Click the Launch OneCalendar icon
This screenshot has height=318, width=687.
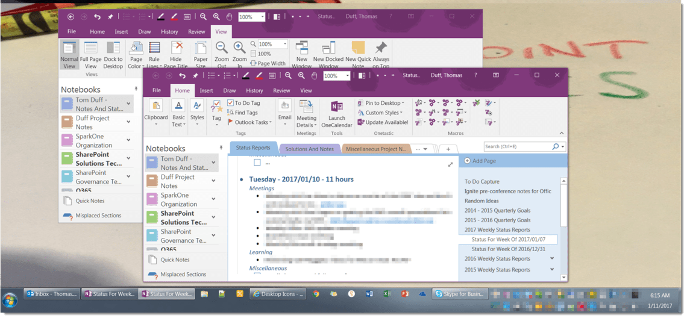click(x=337, y=114)
